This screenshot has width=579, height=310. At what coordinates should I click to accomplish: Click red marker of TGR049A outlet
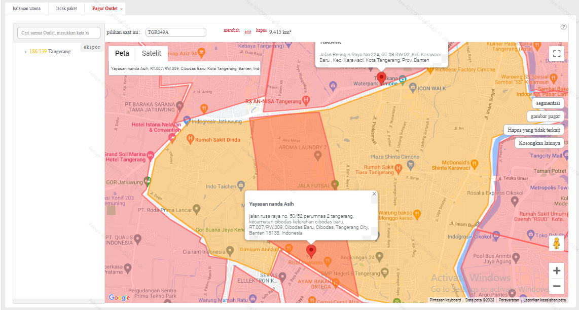(x=381, y=79)
